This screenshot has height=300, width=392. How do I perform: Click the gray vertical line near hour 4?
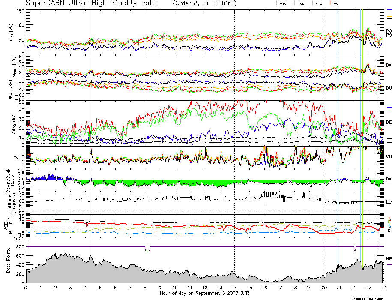[89, 129]
